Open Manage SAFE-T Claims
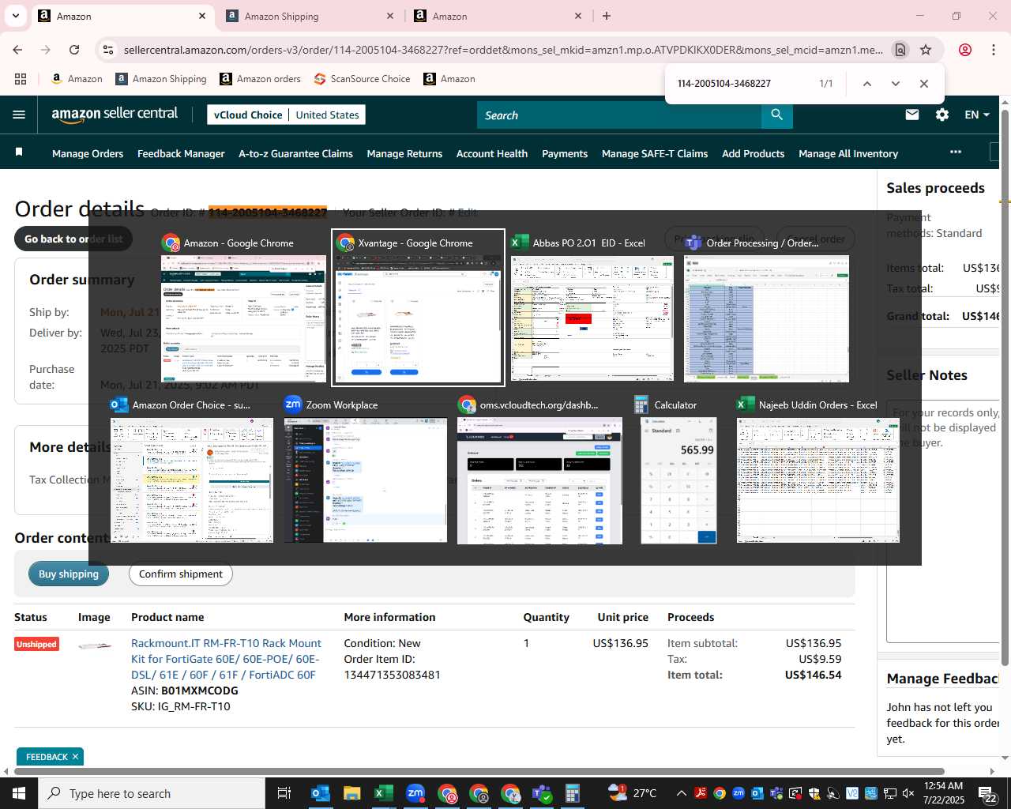The width and height of the screenshot is (1011, 809). (x=655, y=154)
